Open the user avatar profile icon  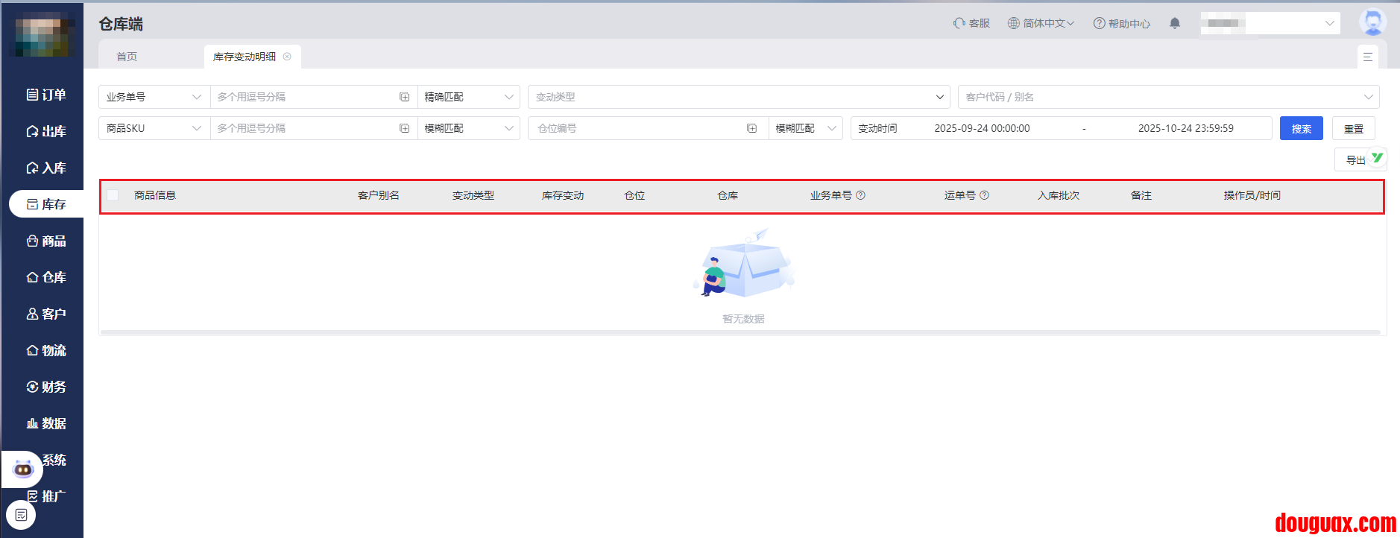[1372, 22]
